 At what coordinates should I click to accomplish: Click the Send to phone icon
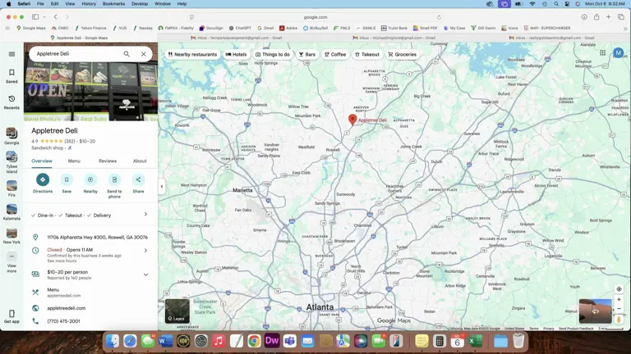coord(114,179)
